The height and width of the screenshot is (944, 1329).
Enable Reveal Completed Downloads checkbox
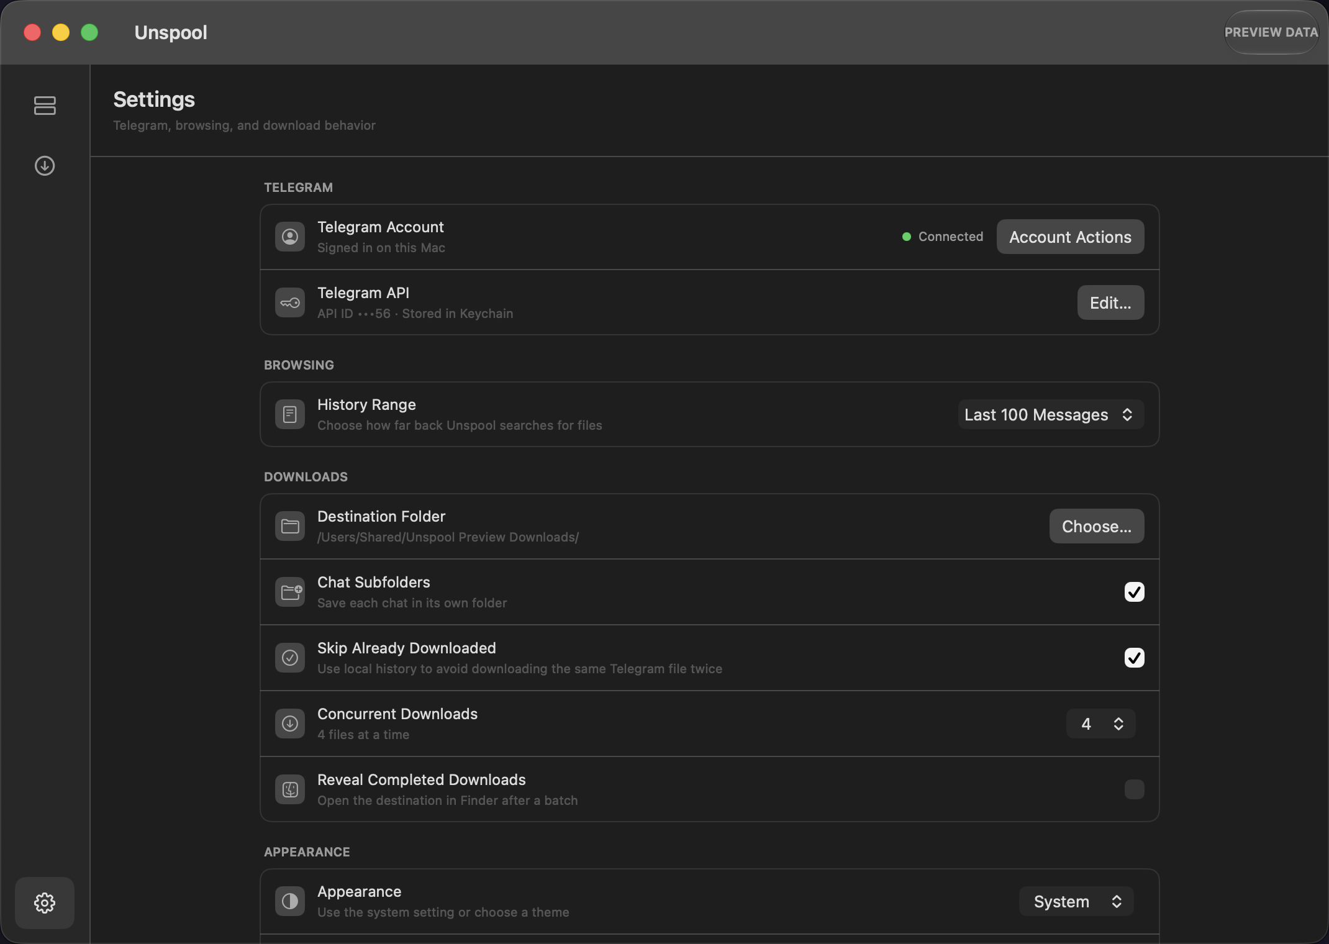pos(1135,789)
